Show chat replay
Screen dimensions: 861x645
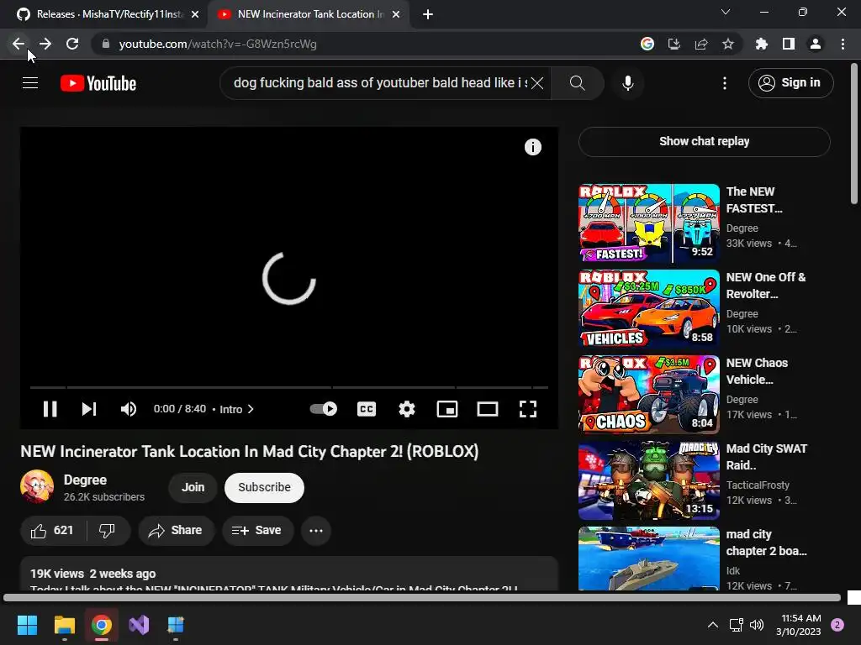point(705,141)
